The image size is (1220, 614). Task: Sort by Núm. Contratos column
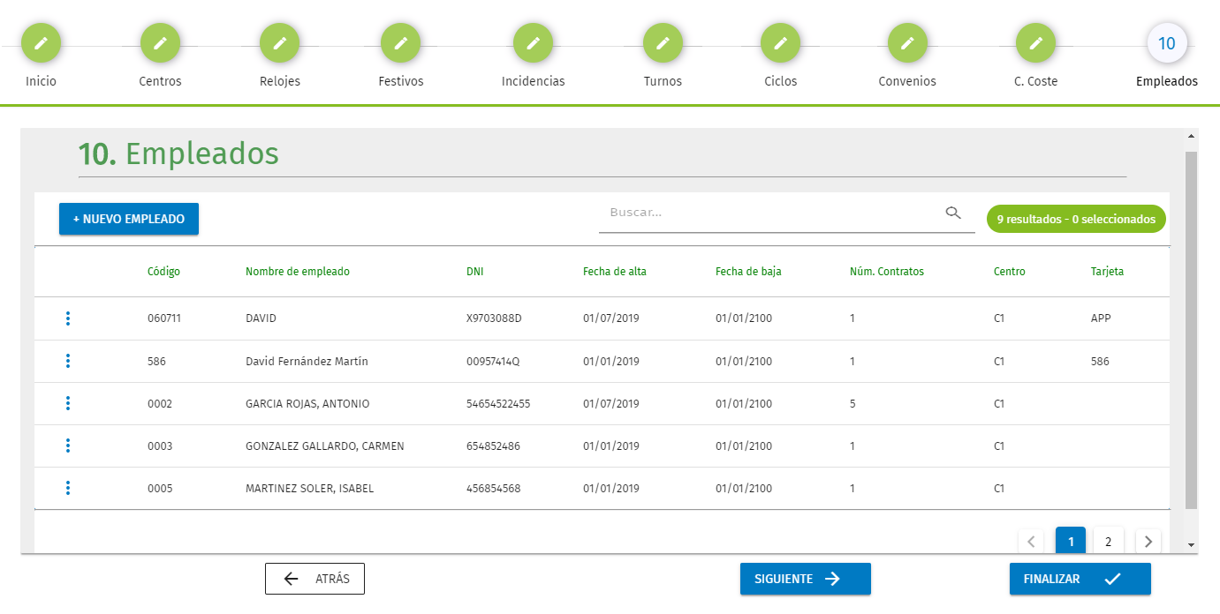(x=887, y=272)
